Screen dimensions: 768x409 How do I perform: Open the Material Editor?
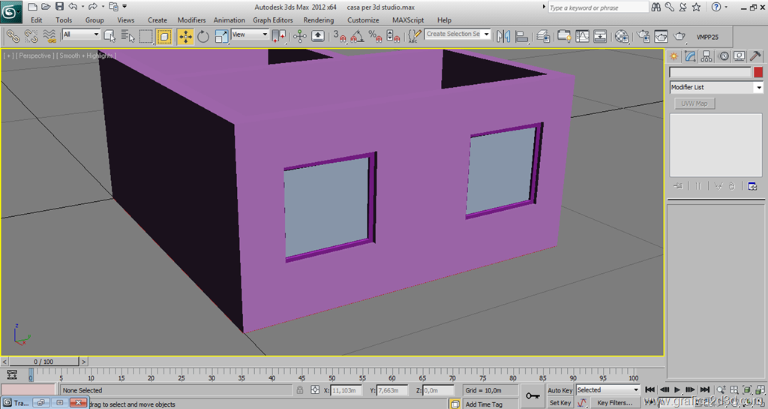pos(622,36)
